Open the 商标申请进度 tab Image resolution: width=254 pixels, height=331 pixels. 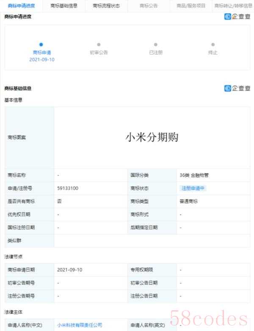[21, 5]
